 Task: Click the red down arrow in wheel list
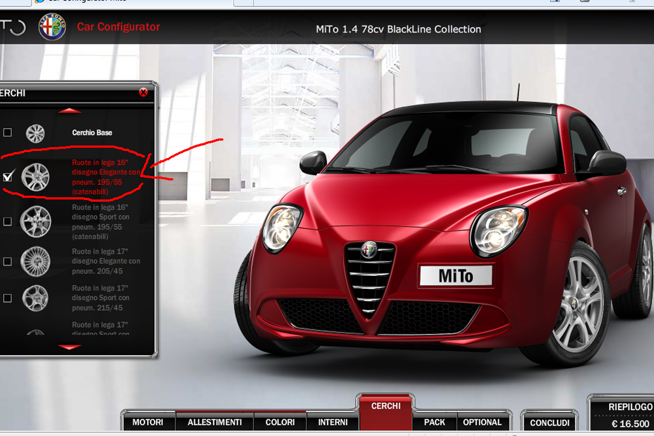click(70, 347)
